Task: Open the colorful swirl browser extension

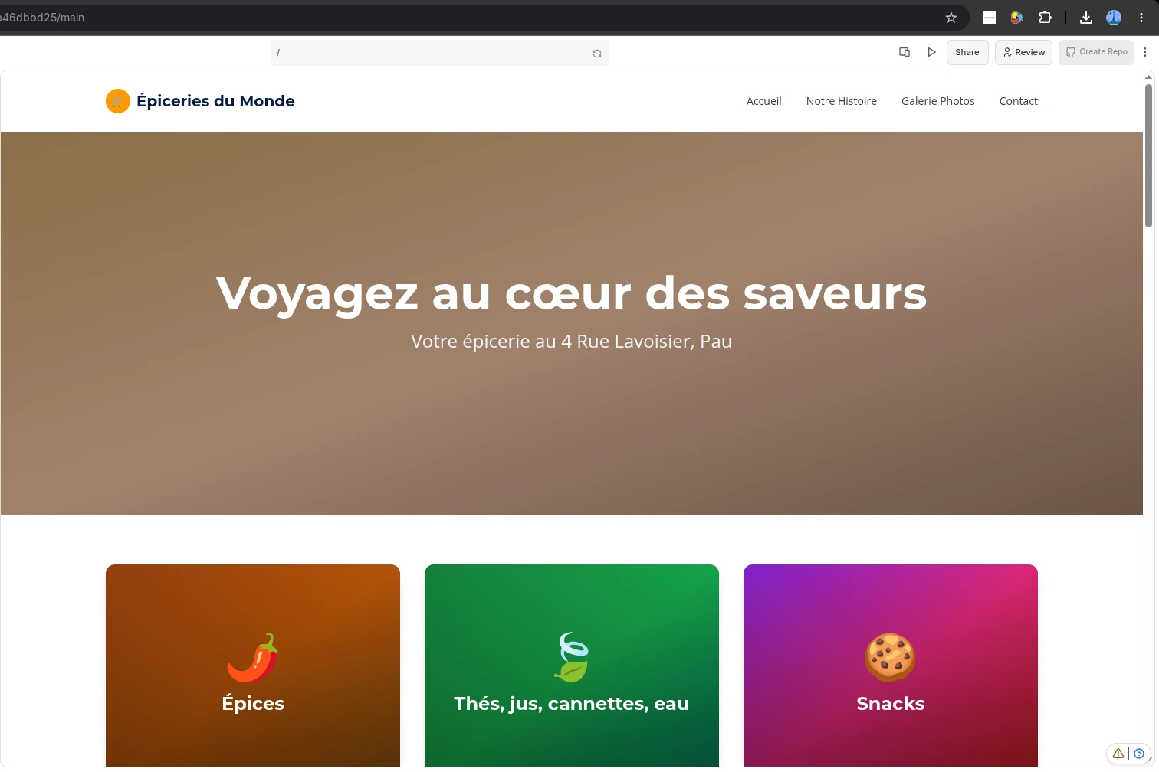Action: pos(1017,18)
